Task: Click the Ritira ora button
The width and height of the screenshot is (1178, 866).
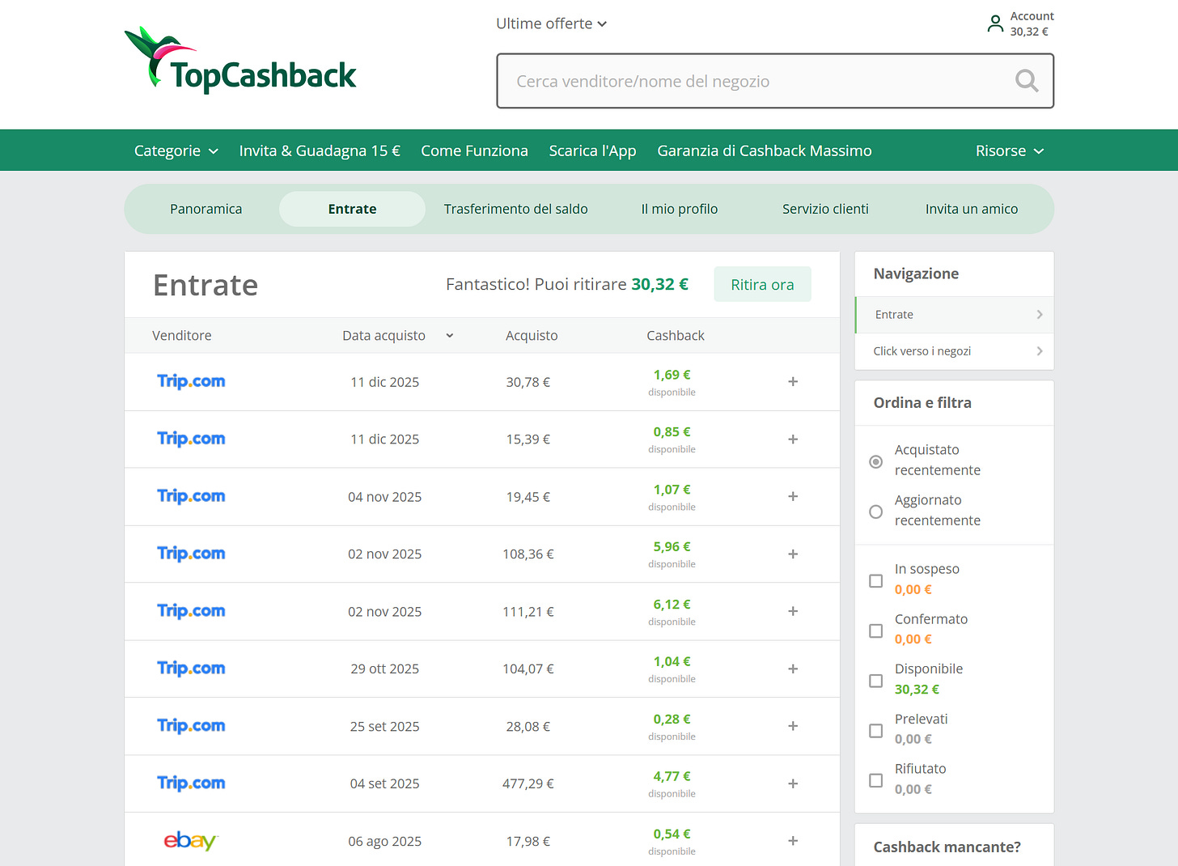Action: click(761, 284)
